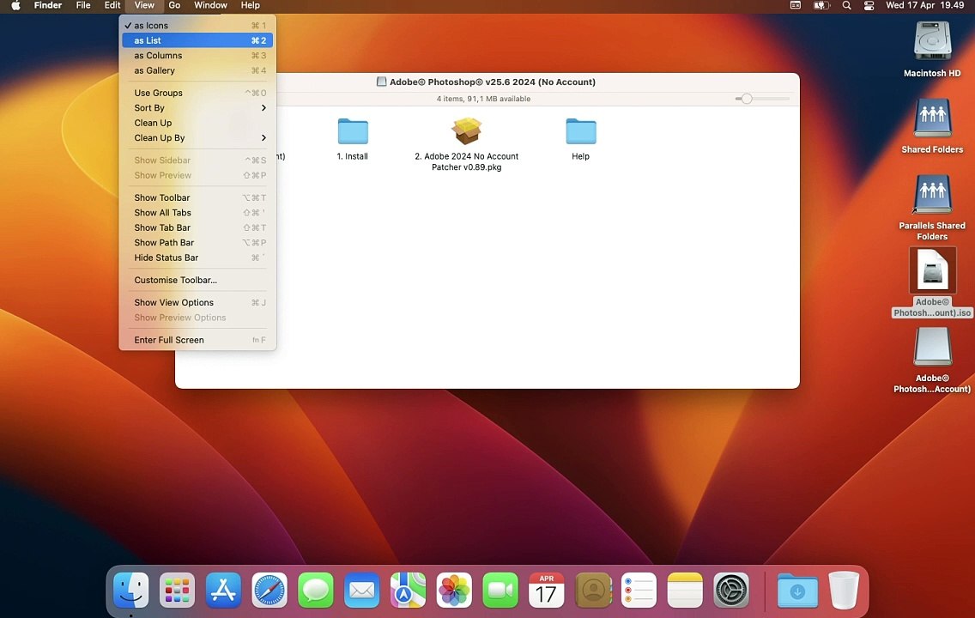
Task: Open Launchpad from the Dock
Action: coord(177,590)
